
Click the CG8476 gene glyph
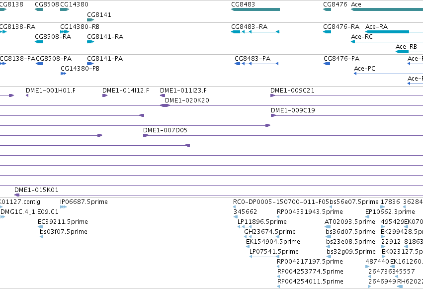point(327,9)
